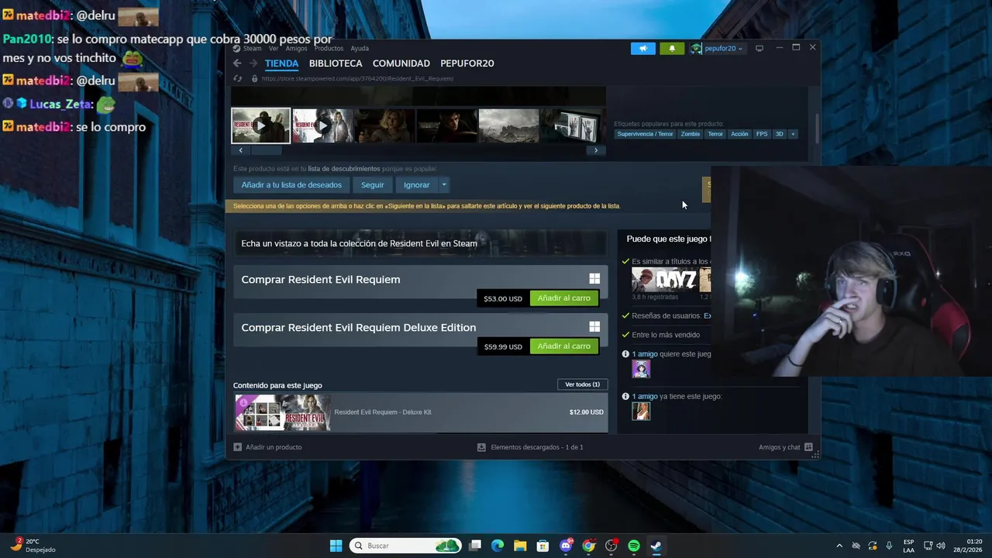Click Ver todos (1) button
Screen dimensions: 992x558
582,384
